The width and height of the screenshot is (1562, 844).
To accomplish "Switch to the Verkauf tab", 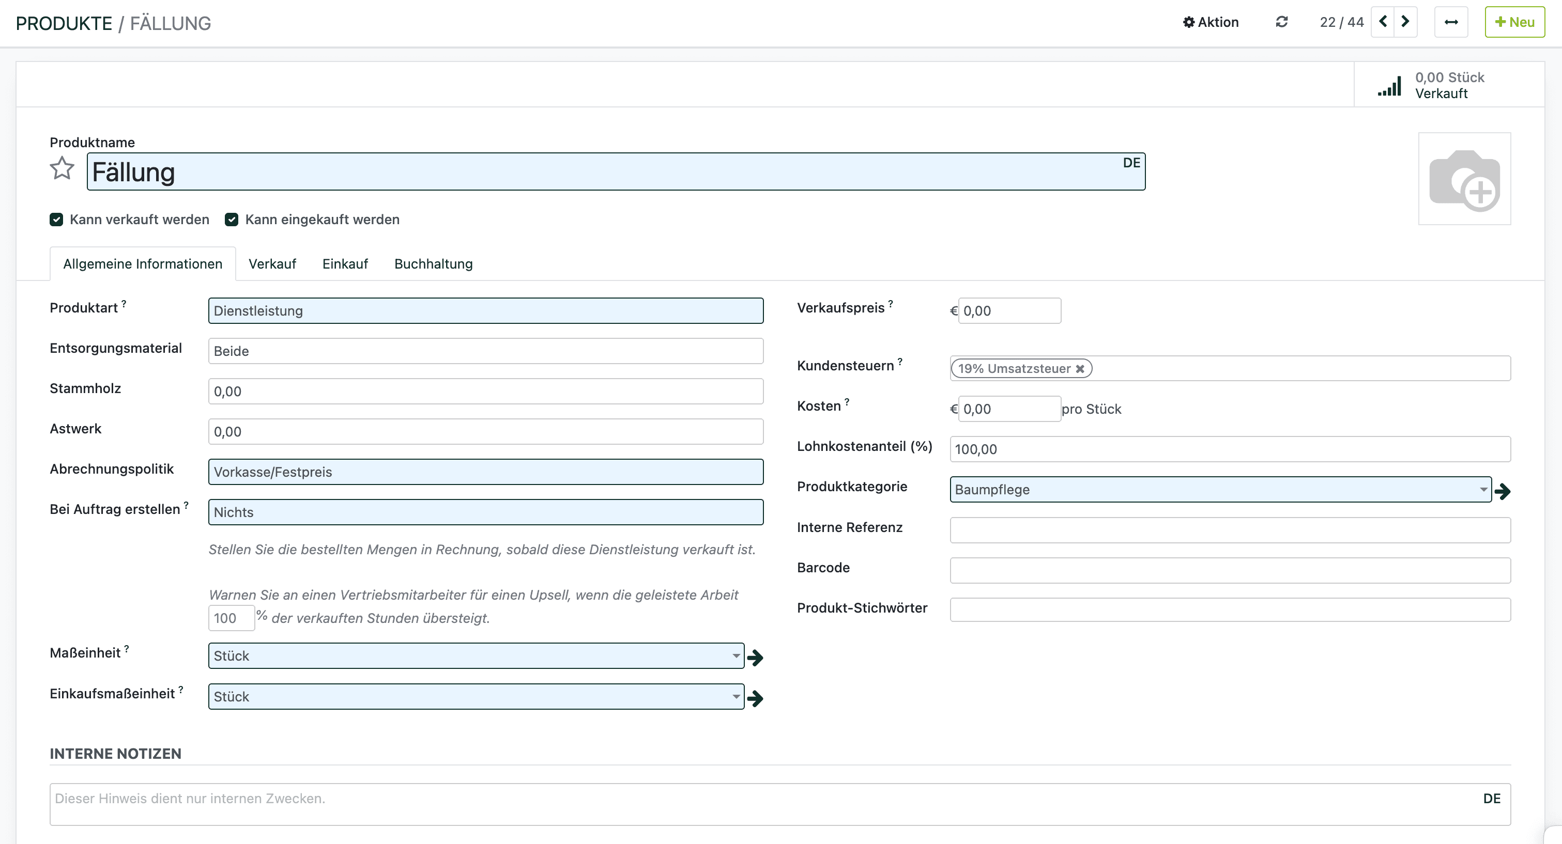I will point(272,264).
